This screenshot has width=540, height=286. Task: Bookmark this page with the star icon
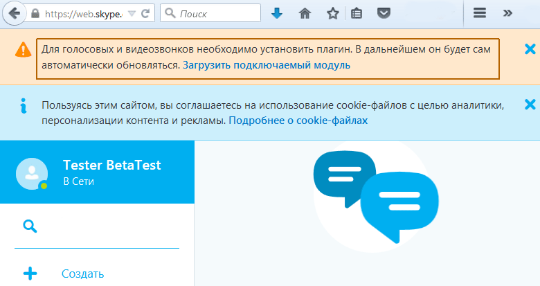pyautogui.click(x=332, y=14)
